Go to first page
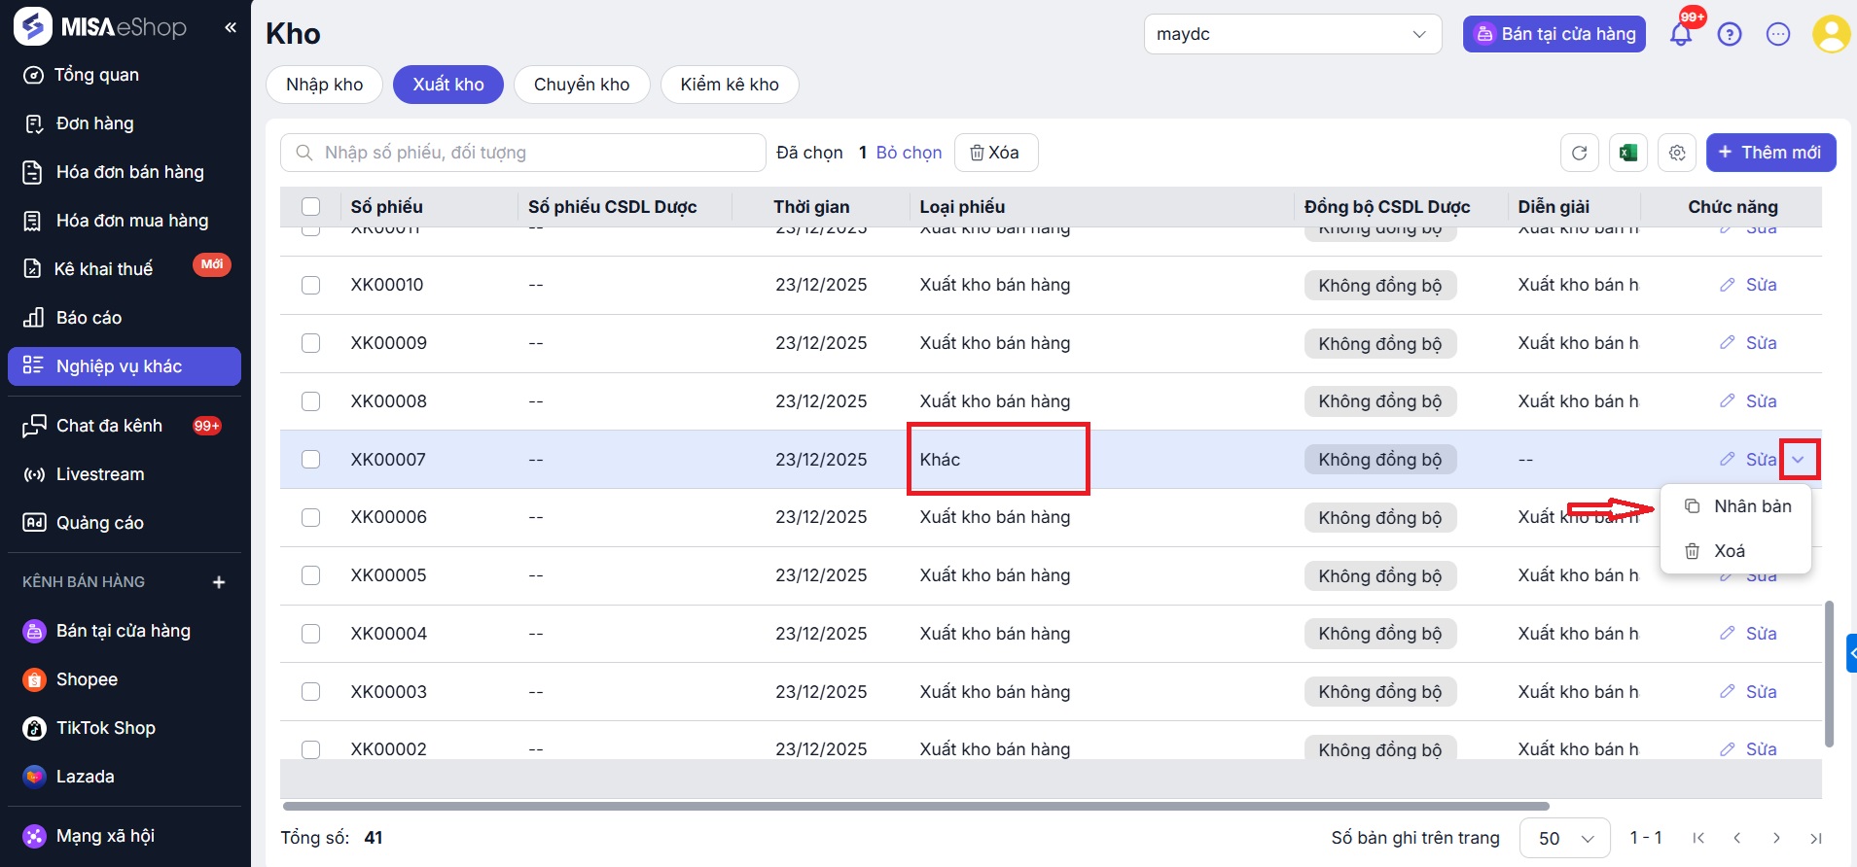The width and height of the screenshot is (1857, 867). pyautogui.click(x=1698, y=838)
